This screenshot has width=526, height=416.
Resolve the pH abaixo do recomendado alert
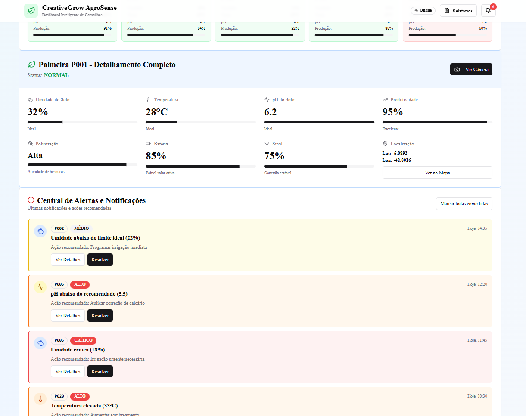[100, 315]
